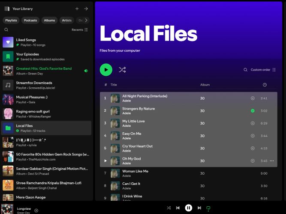Viewport: 286px width, 214px height.
Task: Filter library by Artists
Action: coord(67,20)
